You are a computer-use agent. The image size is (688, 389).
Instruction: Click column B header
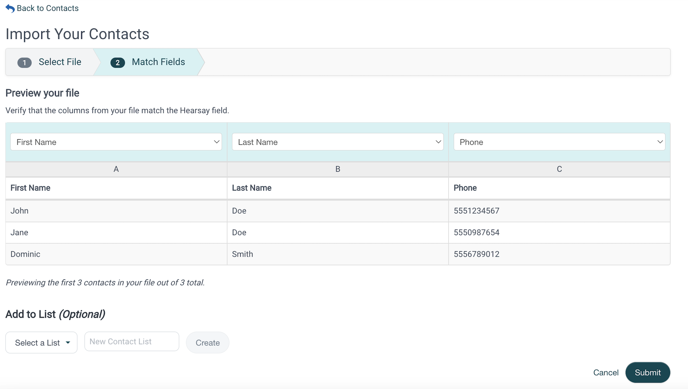(338, 169)
